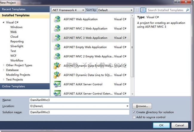Pick the AJAX Server Control Extender icon
This screenshot has height=132, width=194.
[57, 93]
